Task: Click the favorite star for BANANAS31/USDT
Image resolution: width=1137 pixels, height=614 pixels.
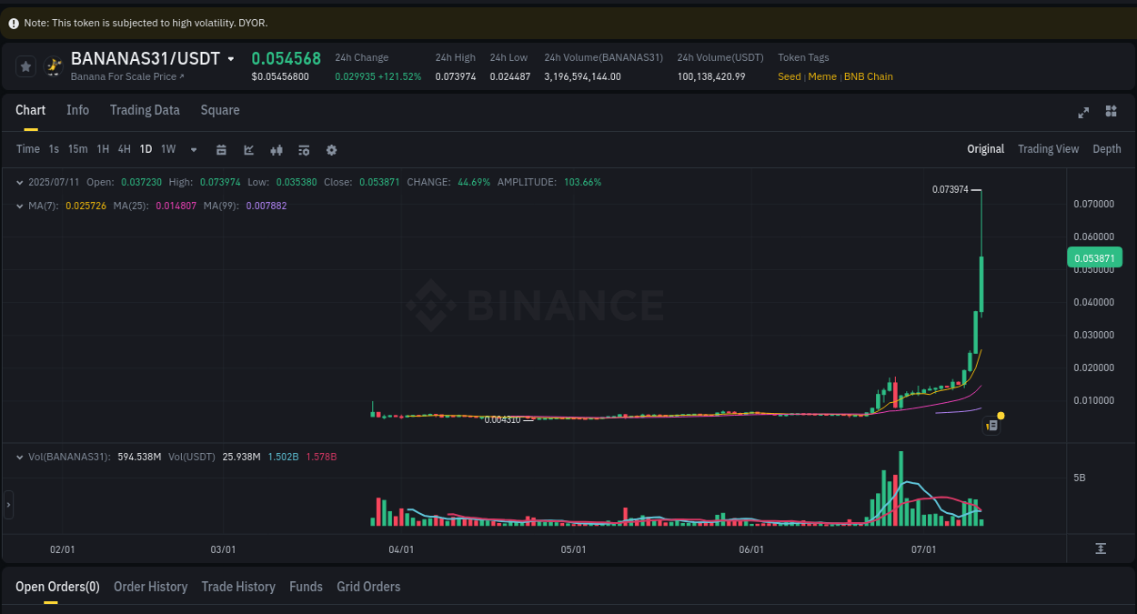Action: click(x=25, y=65)
